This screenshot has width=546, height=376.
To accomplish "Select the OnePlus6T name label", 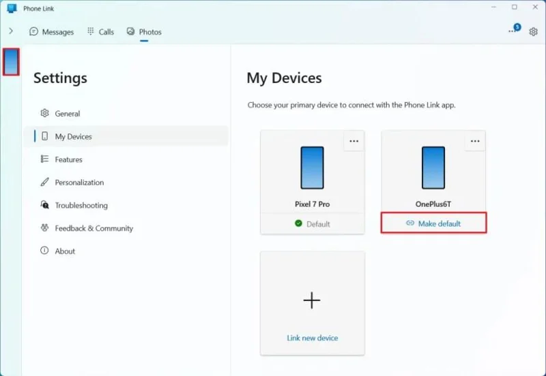I will coord(433,204).
